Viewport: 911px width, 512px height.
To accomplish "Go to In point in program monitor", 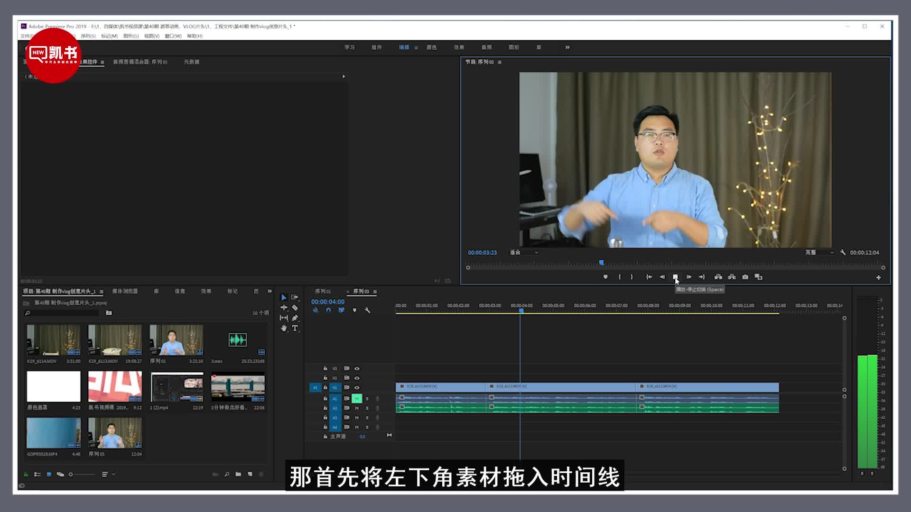I will (x=649, y=277).
